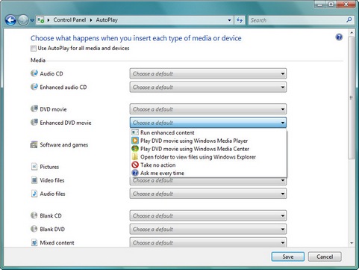Click the Search magnifier icon
359x270 pixels.
(349, 19)
